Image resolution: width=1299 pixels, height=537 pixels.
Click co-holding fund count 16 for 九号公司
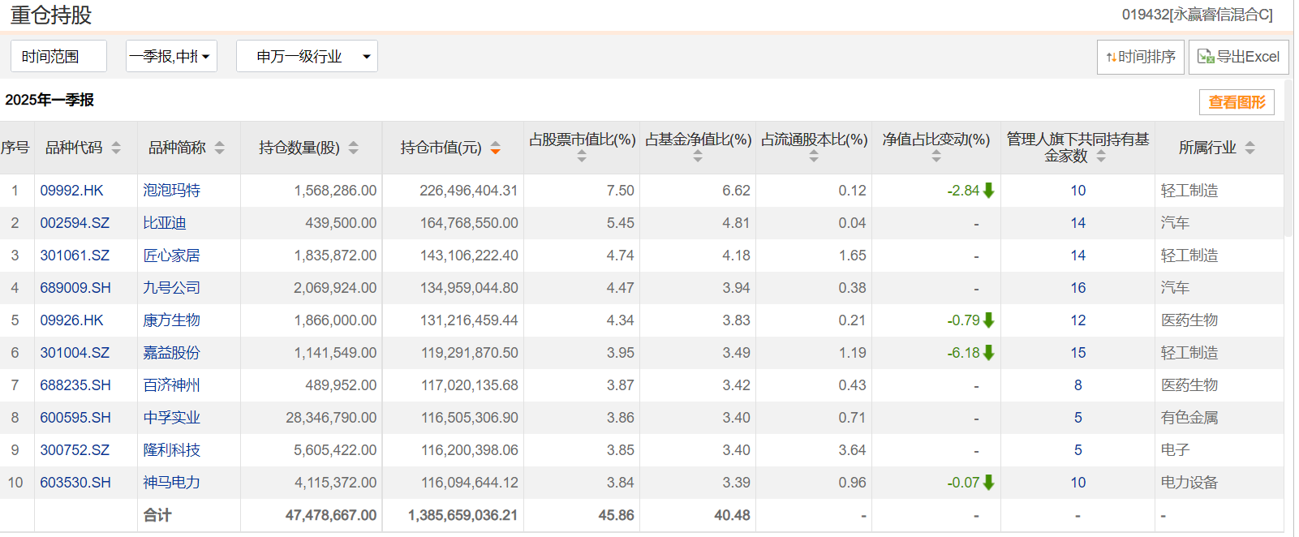1077,288
